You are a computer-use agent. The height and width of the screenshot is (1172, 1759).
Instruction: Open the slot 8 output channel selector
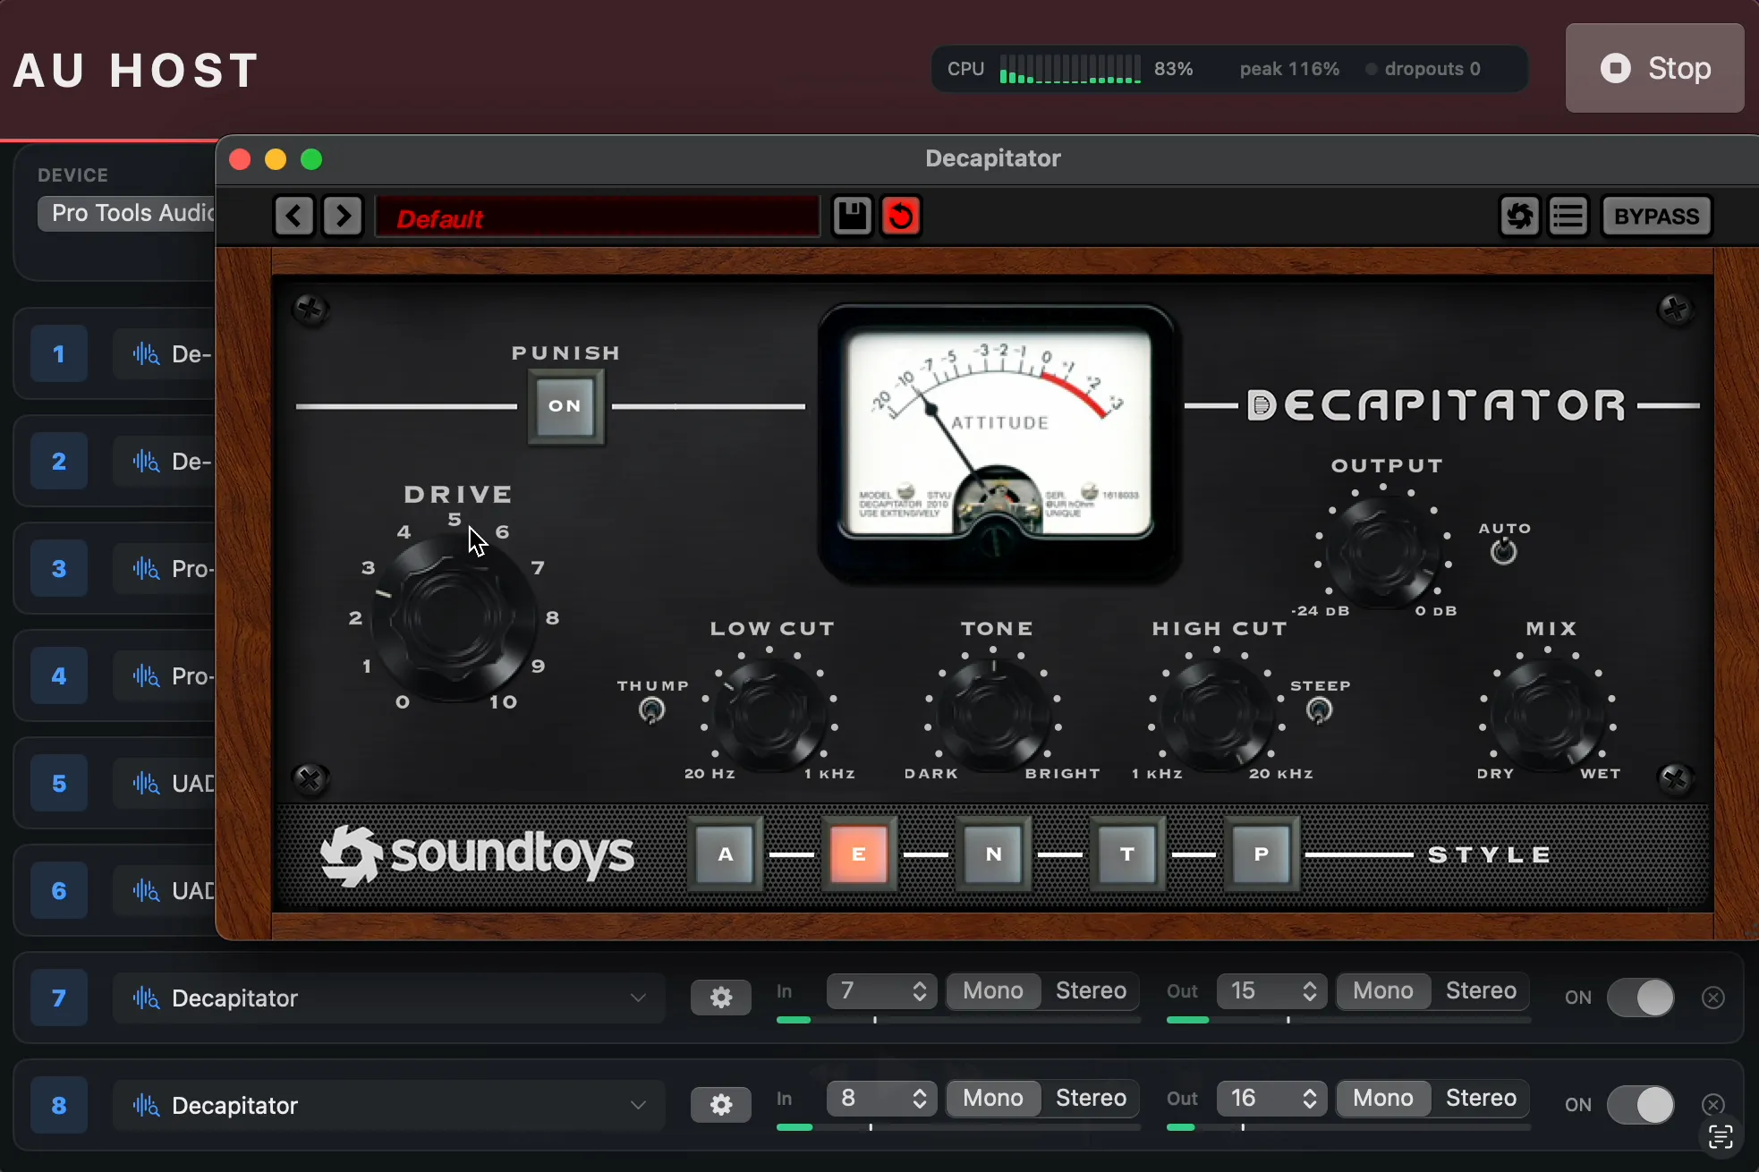pyautogui.click(x=1271, y=1099)
